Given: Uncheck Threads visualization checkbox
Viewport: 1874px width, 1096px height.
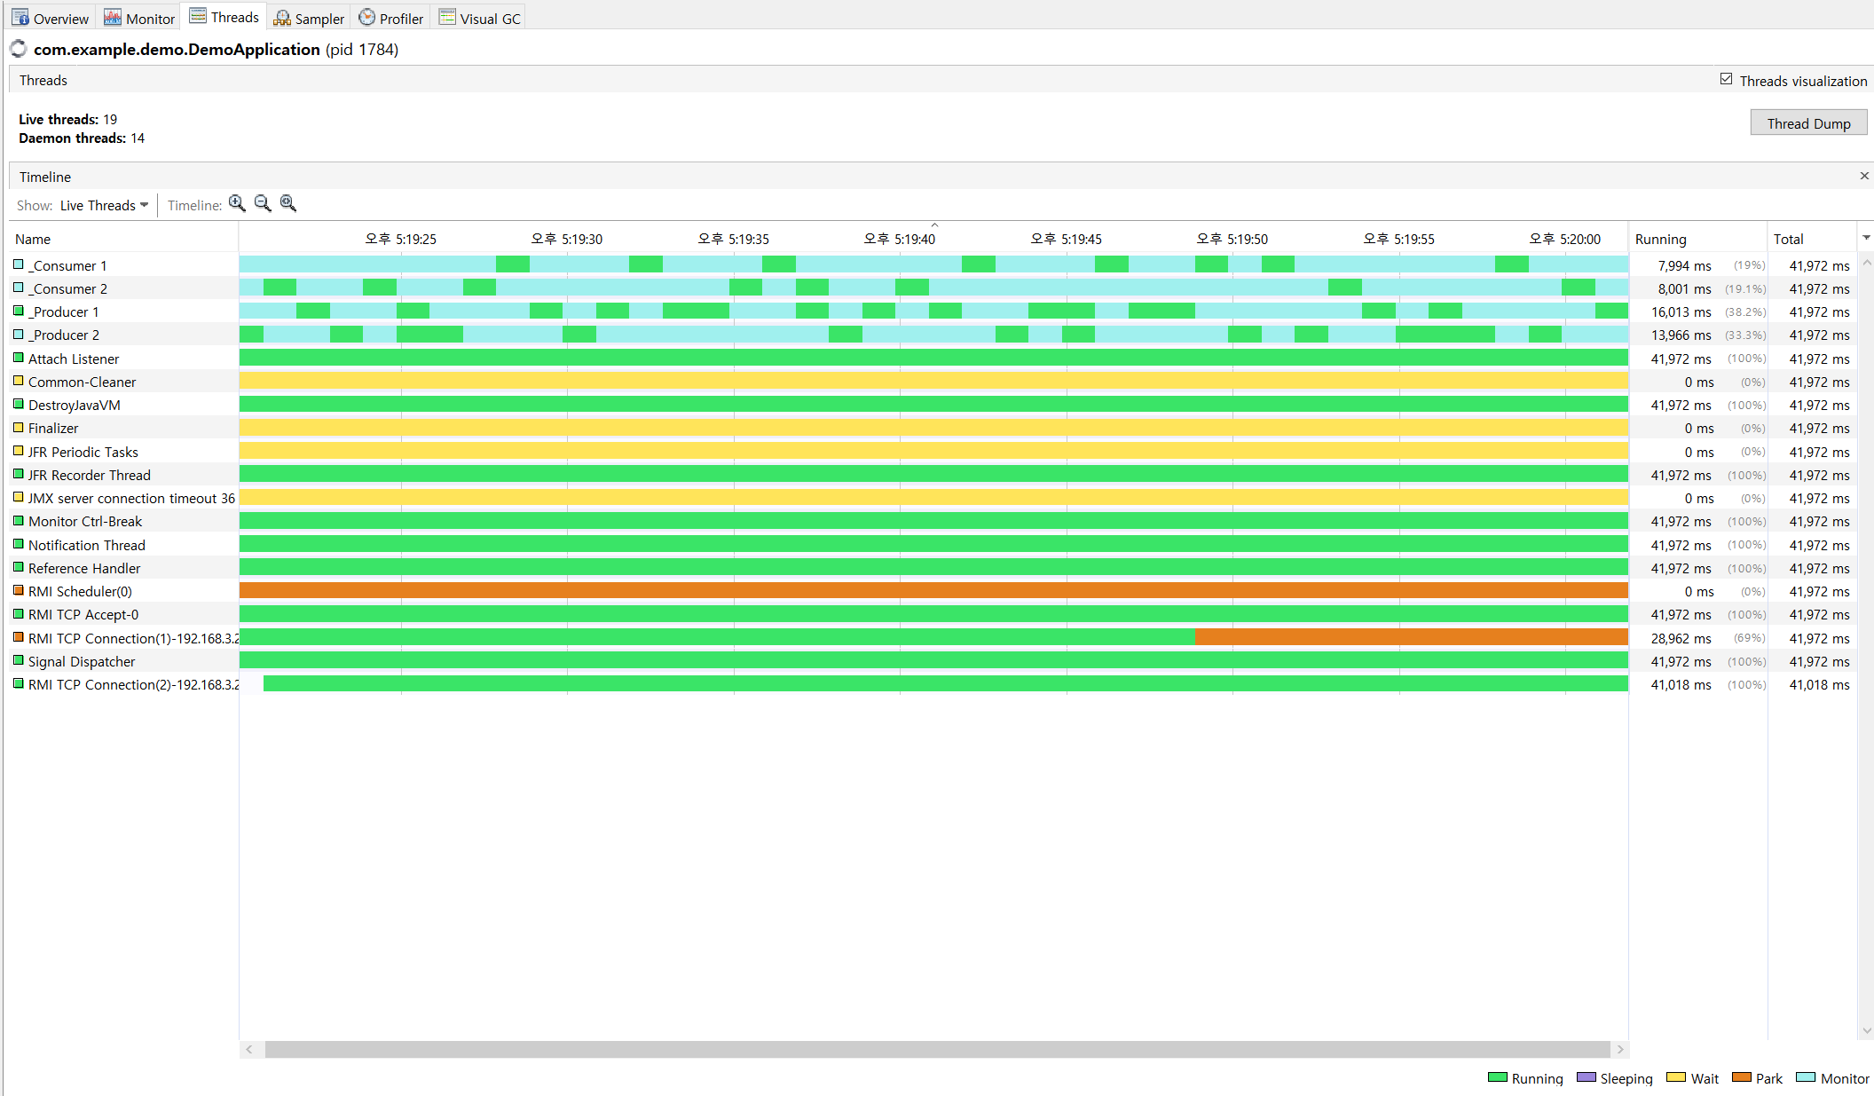Looking at the screenshot, I should [x=1726, y=79].
